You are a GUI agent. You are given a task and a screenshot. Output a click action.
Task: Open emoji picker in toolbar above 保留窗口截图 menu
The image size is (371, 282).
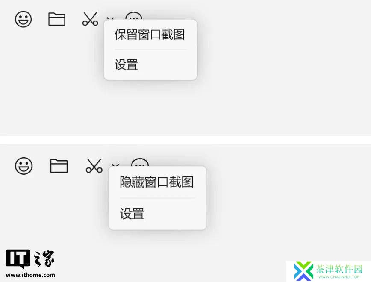click(x=23, y=19)
